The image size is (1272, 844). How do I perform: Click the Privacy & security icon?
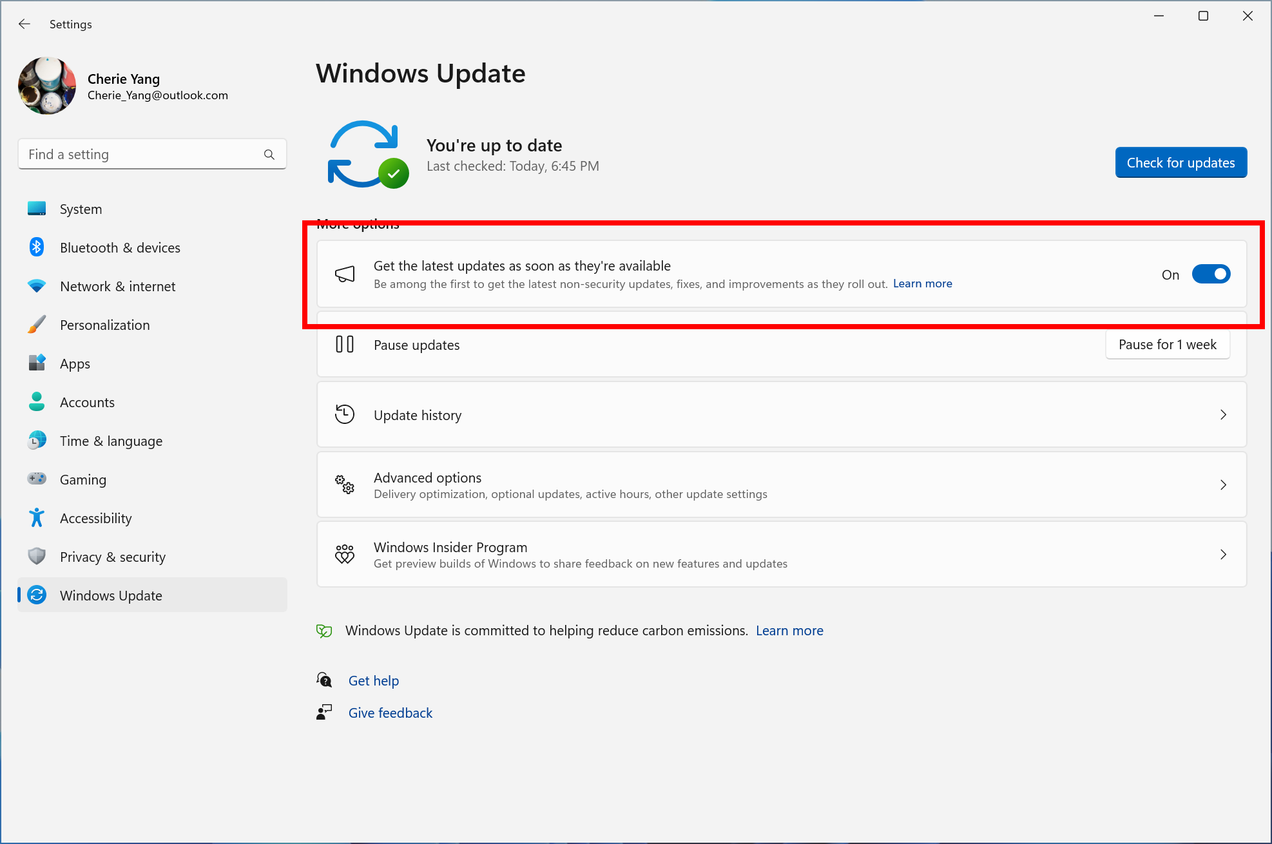35,557
